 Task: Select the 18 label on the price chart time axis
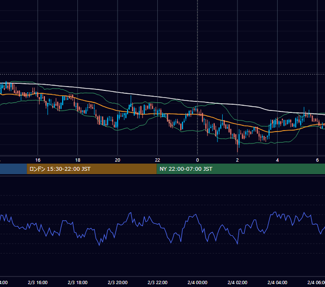[x=78, y=160]
